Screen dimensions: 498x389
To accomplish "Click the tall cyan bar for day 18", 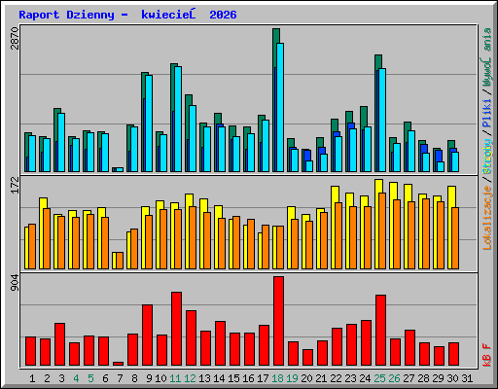I will [x=280, y=107].
